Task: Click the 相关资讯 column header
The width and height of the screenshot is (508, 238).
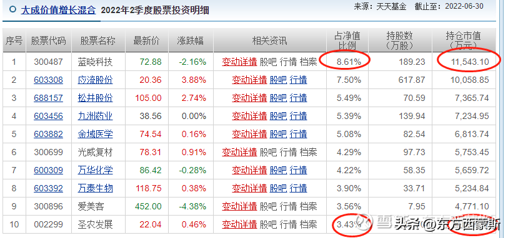Action: pyautogui.click(x=269, y=40)
